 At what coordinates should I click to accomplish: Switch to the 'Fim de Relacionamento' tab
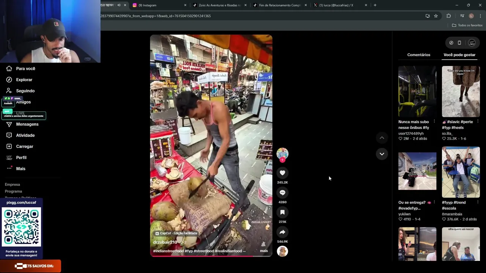[279, 5]
